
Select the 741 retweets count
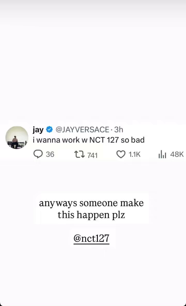[92, 155]
